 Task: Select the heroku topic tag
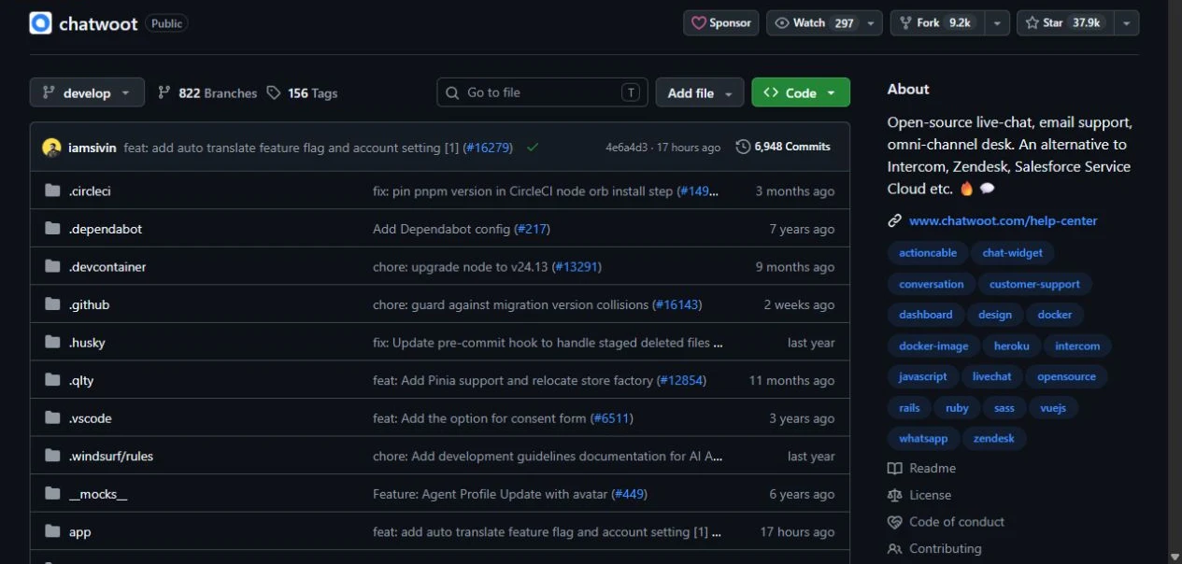(x=1011, y=345)
